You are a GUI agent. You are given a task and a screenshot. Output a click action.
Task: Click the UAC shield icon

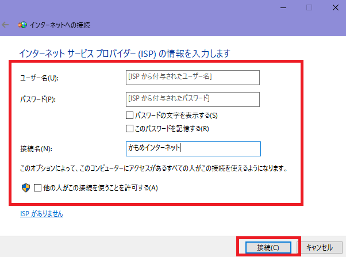[26, 188]
